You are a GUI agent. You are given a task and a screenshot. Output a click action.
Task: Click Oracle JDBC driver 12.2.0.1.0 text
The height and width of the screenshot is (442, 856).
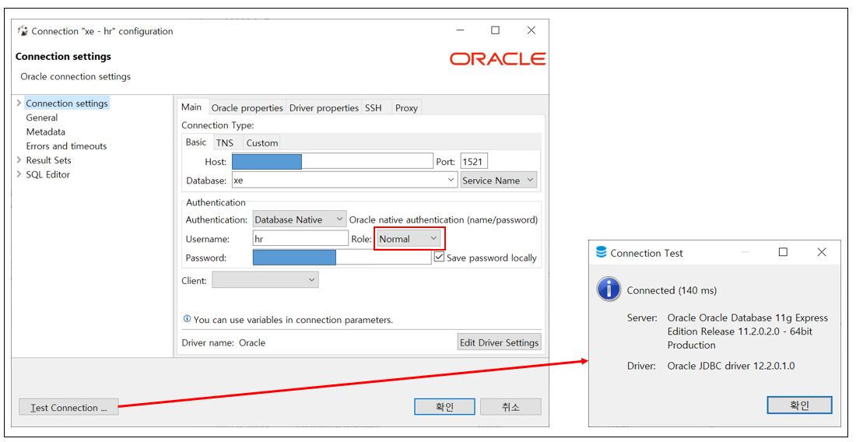(x=731, y=366)
